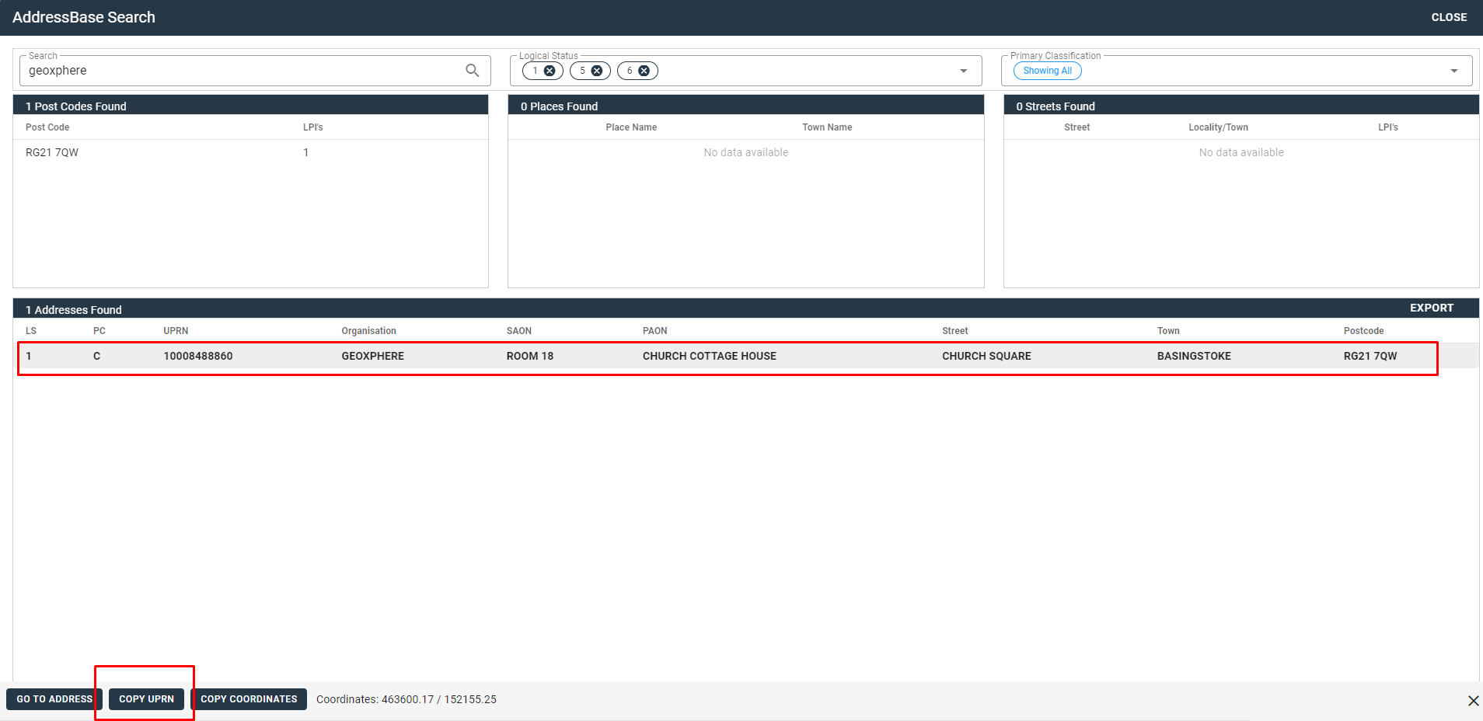1483x721 pixels.
Task: Remove logical status chip 1
Action: (x=550, y=71)
